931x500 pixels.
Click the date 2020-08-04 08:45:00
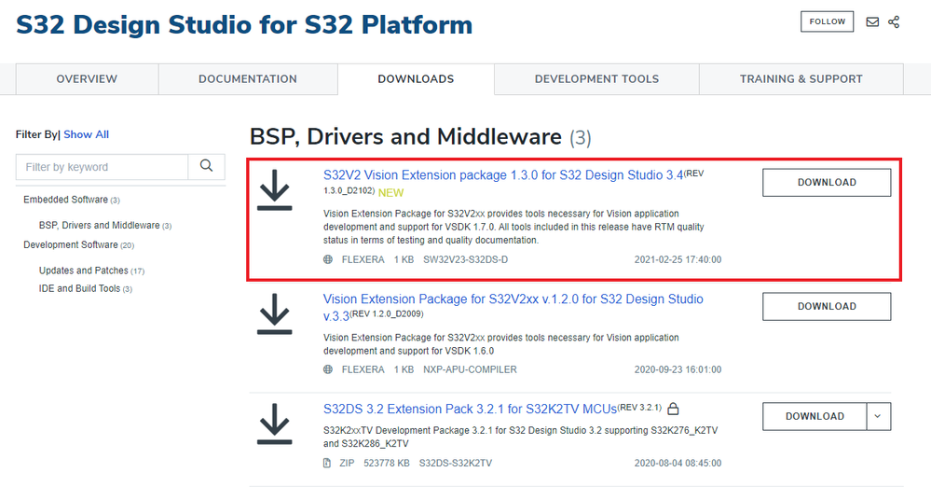(678, 463)
